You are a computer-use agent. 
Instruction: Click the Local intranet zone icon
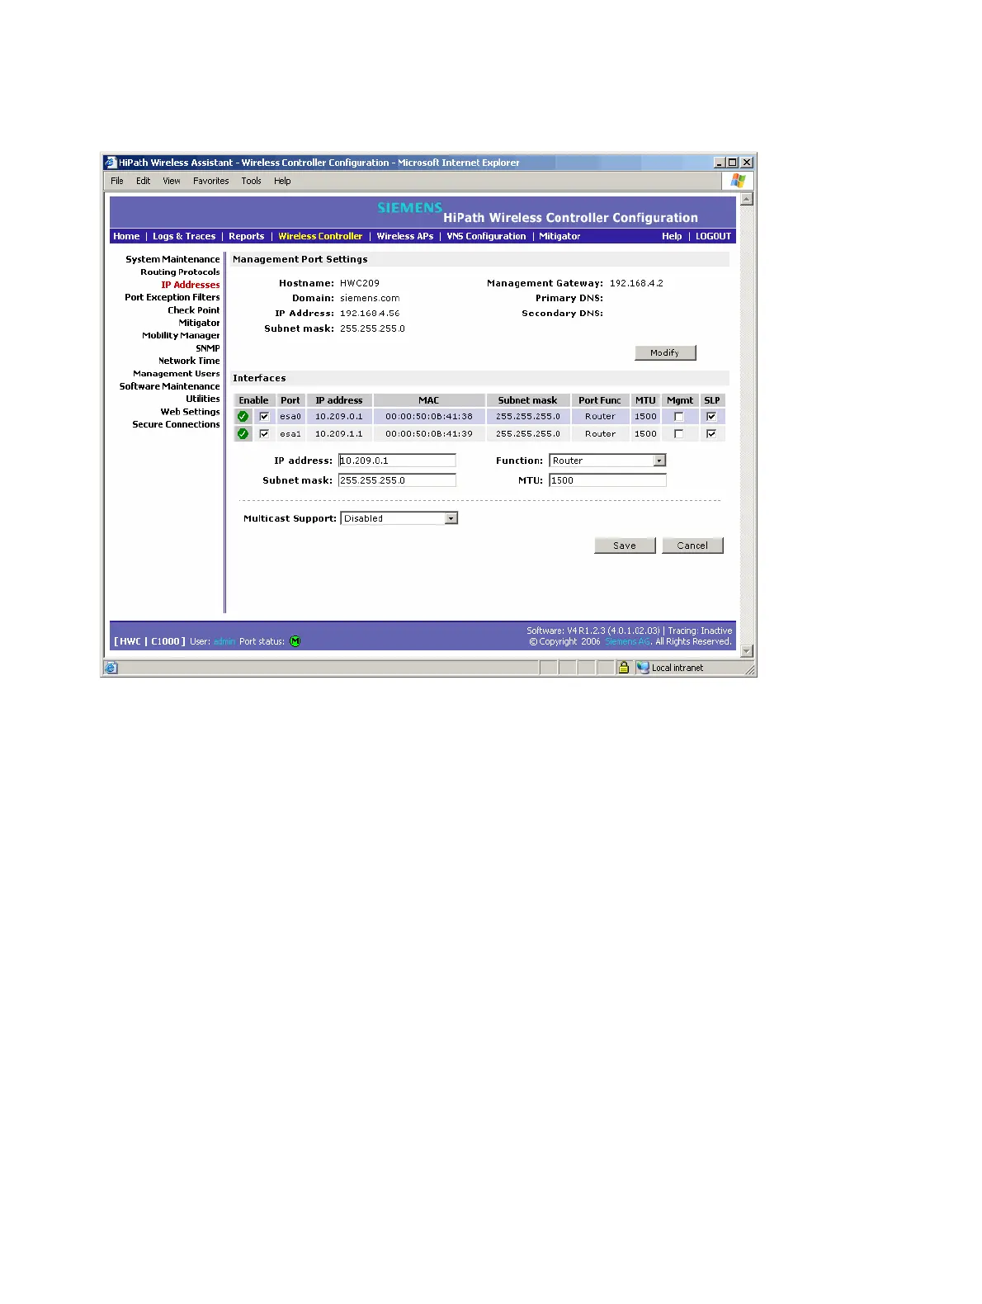(643, 668)
